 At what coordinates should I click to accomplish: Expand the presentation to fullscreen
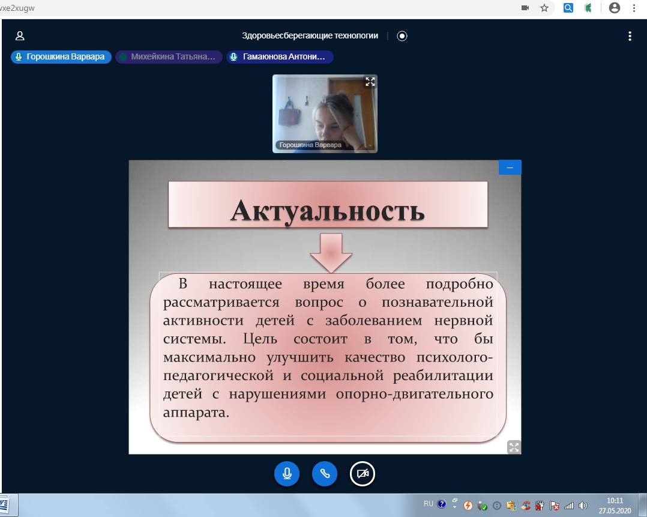514,447
